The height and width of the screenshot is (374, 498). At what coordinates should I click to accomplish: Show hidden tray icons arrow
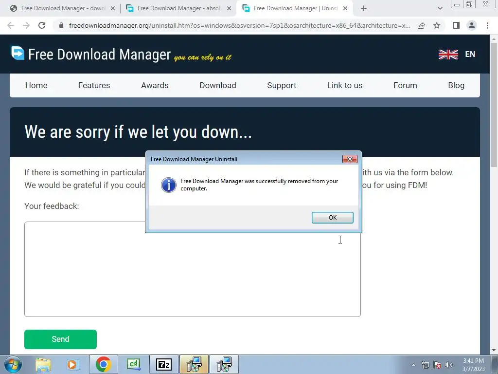pos(413,365)
